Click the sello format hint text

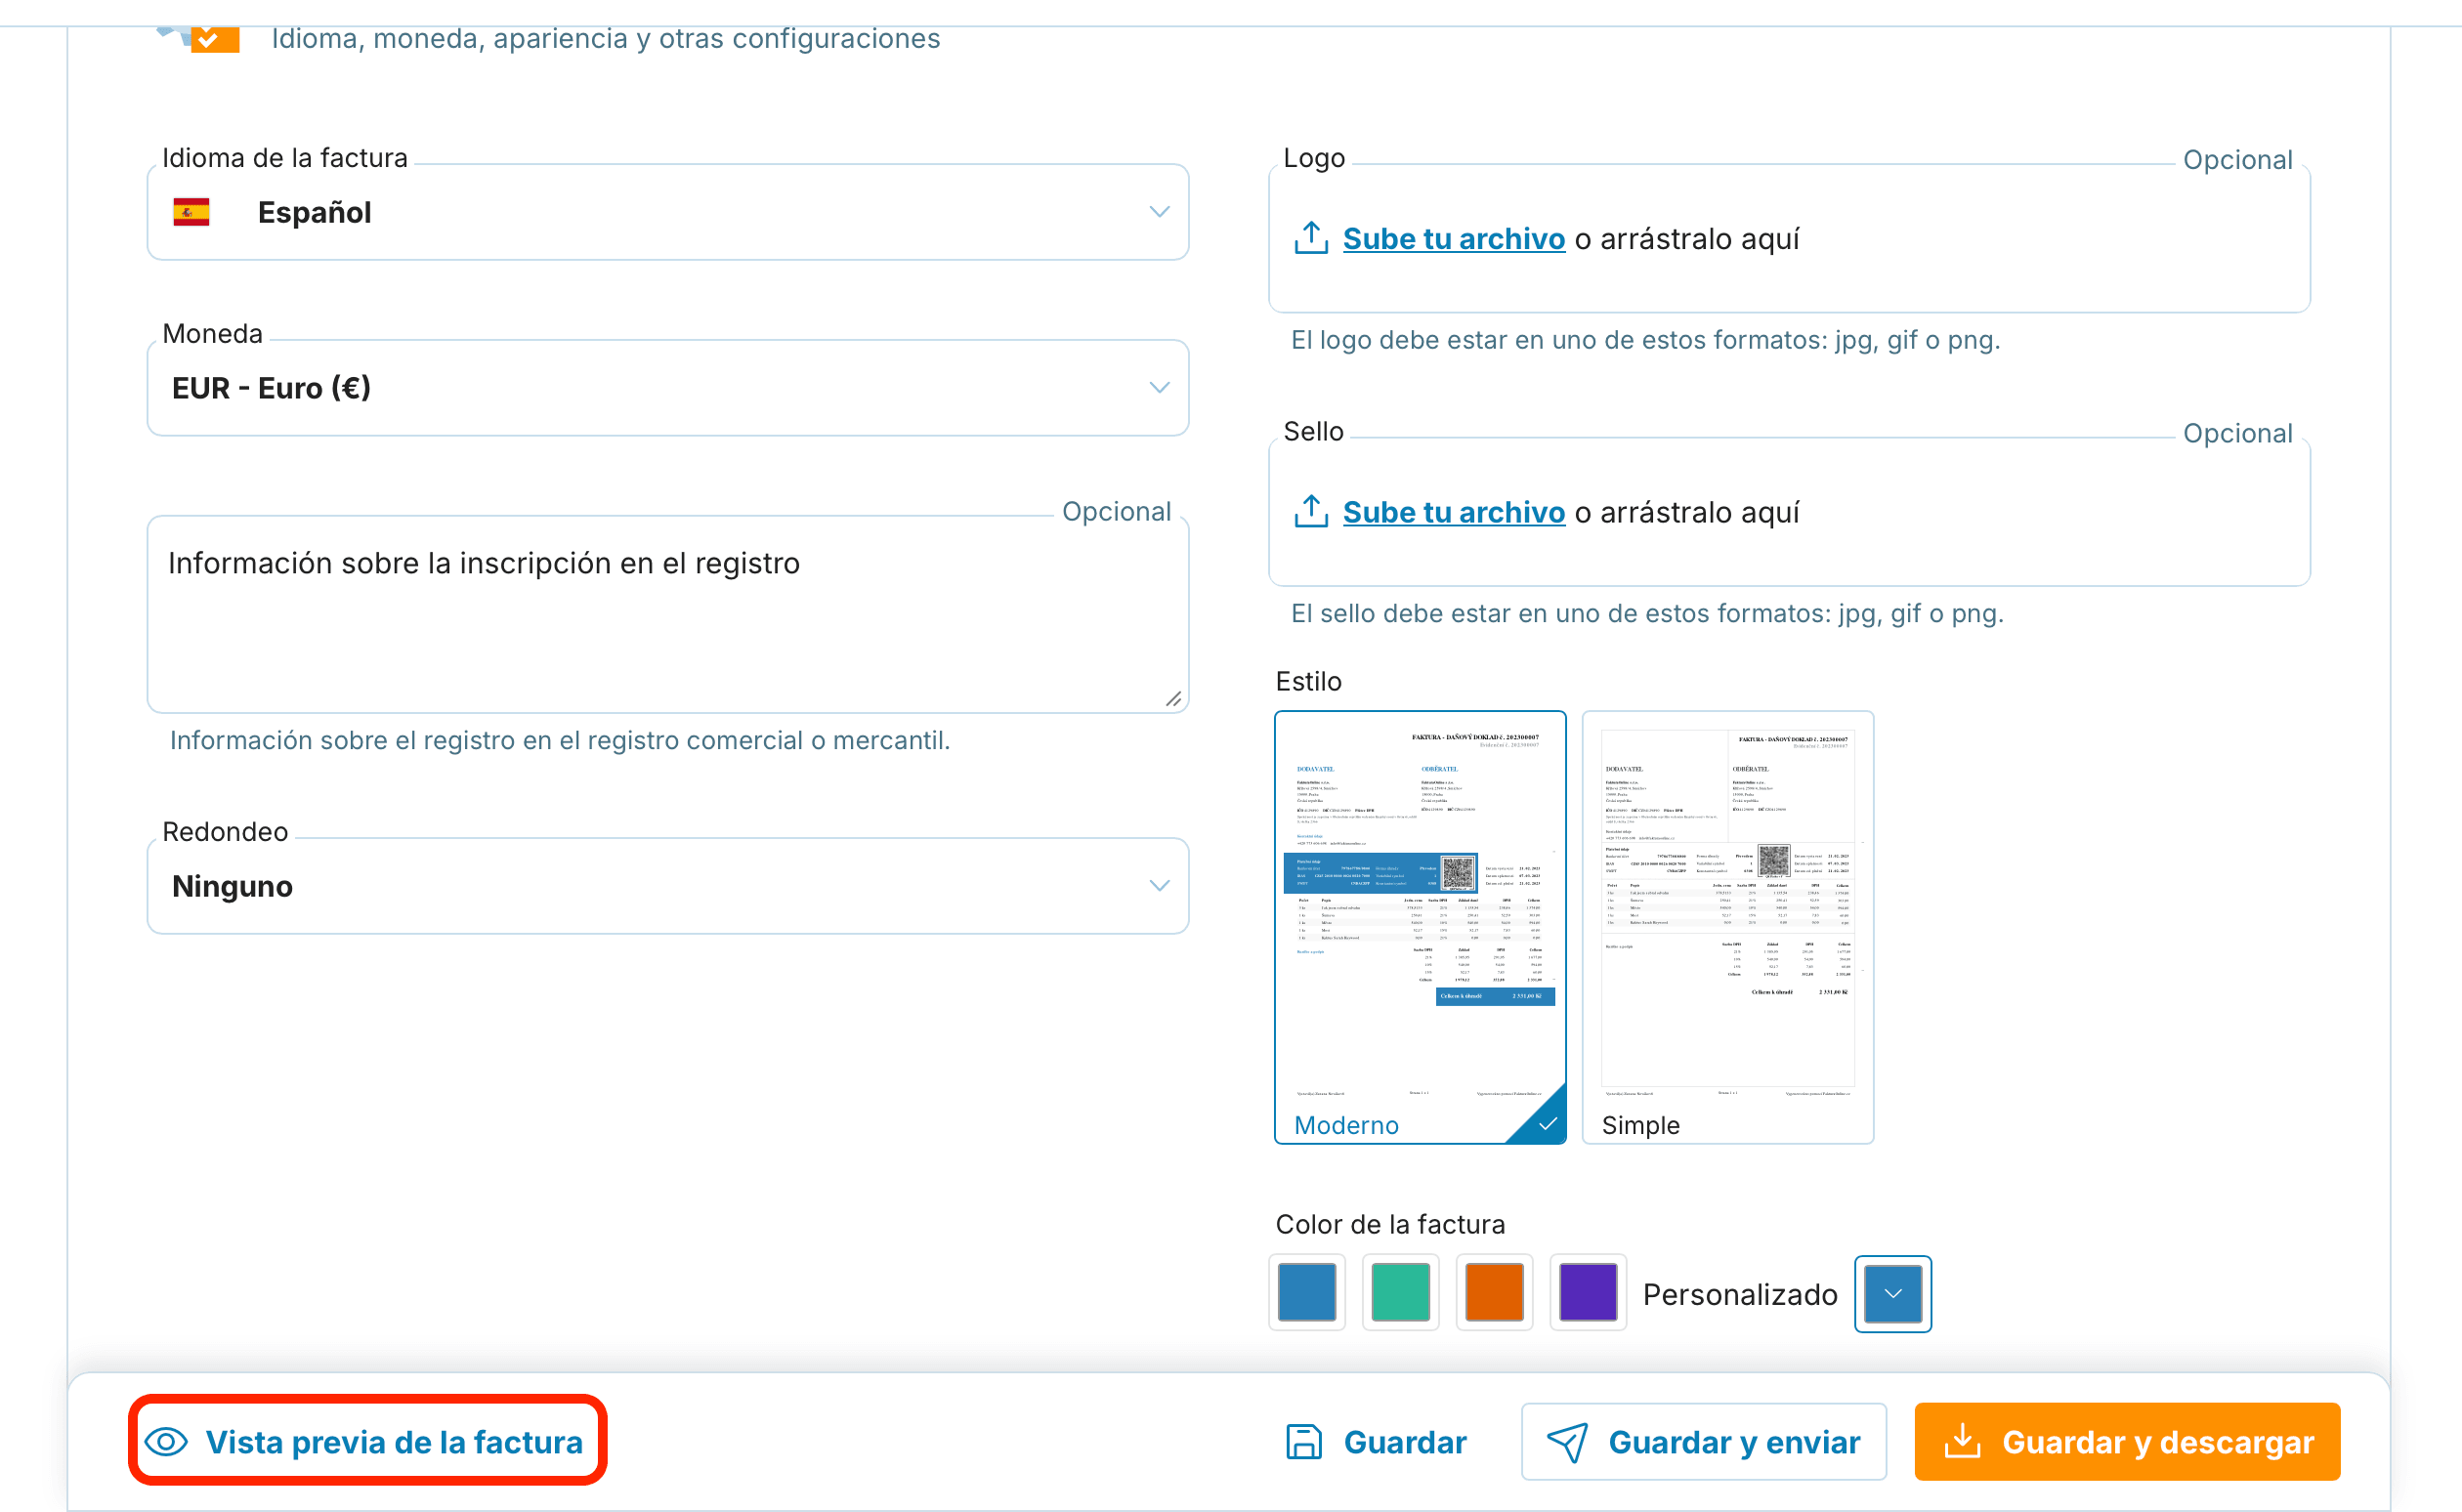pyautogui.click(x=1647, y=614)
